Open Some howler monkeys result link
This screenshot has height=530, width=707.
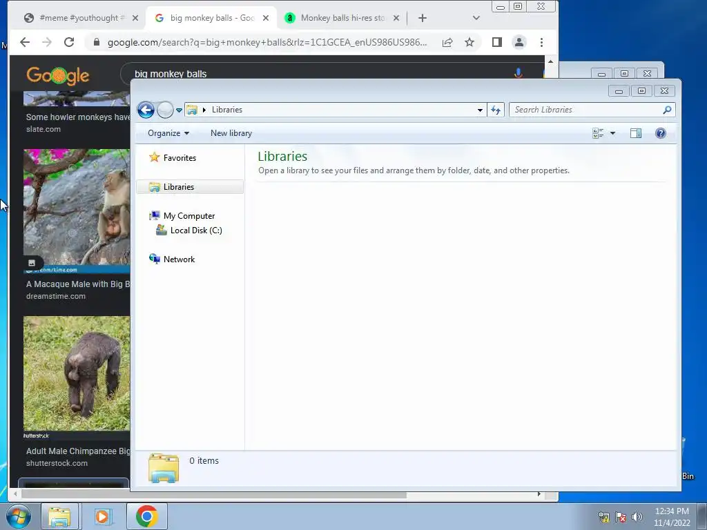click(78, 117)
